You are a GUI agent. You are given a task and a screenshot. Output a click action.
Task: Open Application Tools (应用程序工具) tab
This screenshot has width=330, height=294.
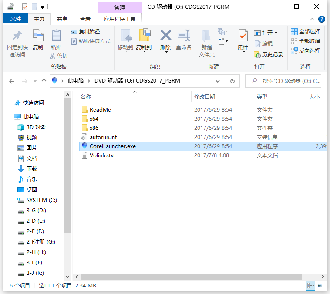tap(120, 19)
